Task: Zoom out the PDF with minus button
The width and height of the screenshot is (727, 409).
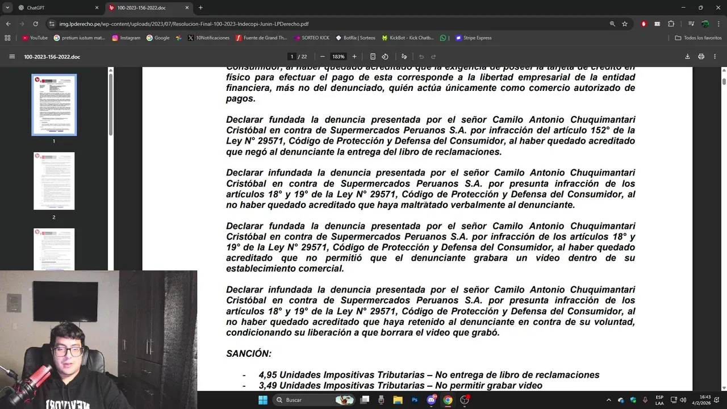Action: 323,57
